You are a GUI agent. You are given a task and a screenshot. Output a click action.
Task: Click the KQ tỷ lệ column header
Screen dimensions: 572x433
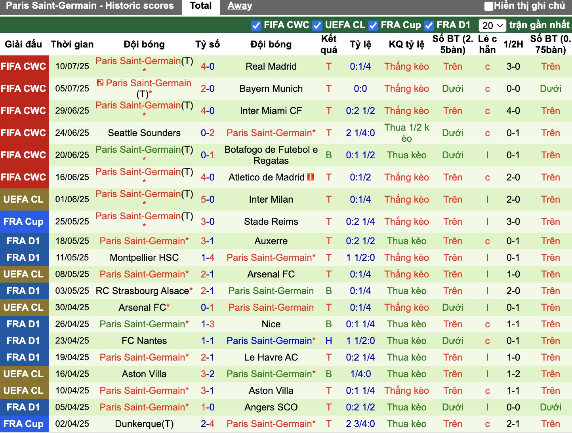click(x=406, y=44)
